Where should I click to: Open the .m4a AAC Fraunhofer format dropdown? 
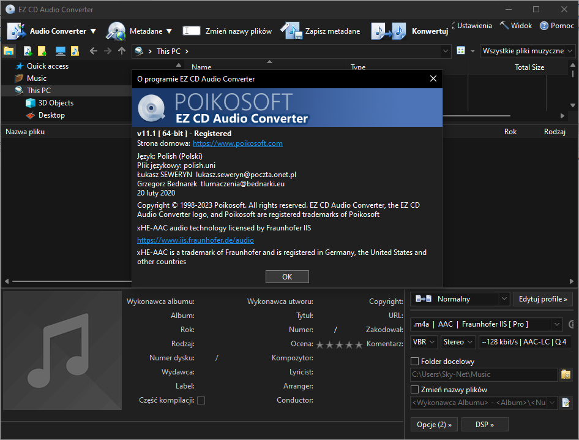click(x=557, y=324)
